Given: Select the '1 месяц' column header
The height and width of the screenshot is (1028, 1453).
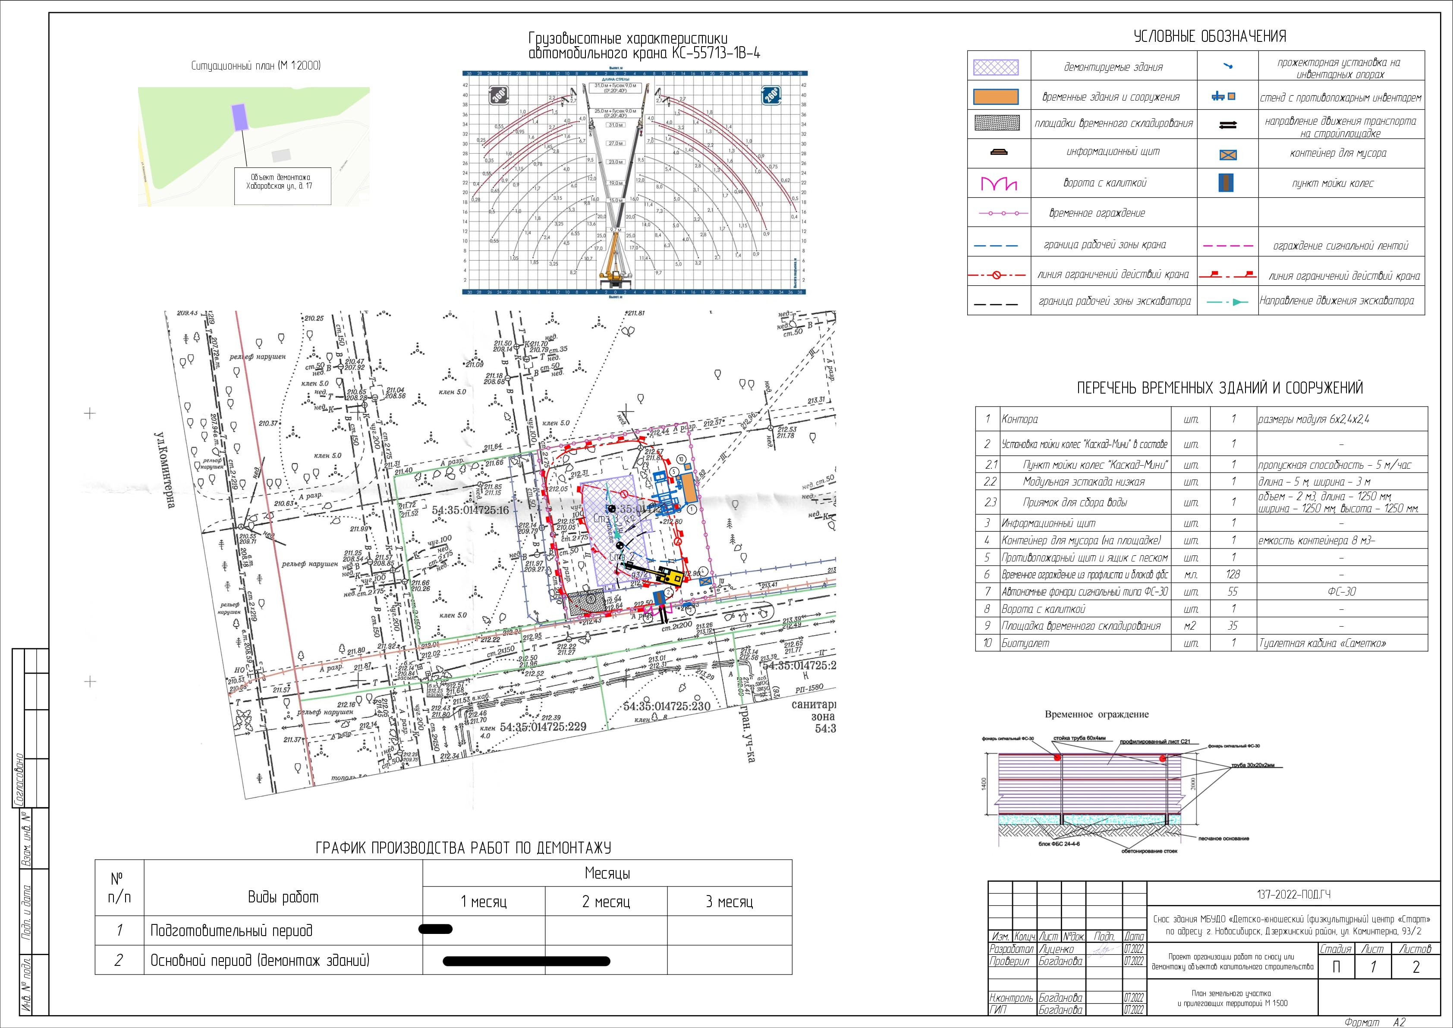Looking at the screenshot, I should 484,902.
